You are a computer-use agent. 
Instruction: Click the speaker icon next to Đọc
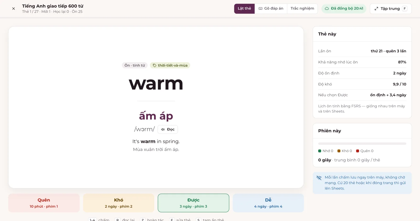click(163, 129)
